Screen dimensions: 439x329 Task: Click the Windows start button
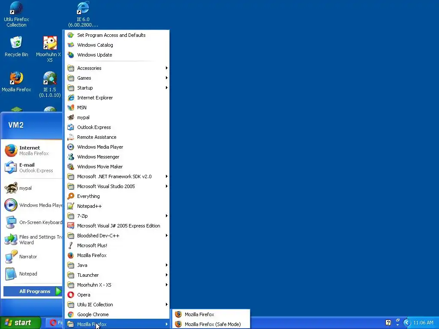pos(20,323)
